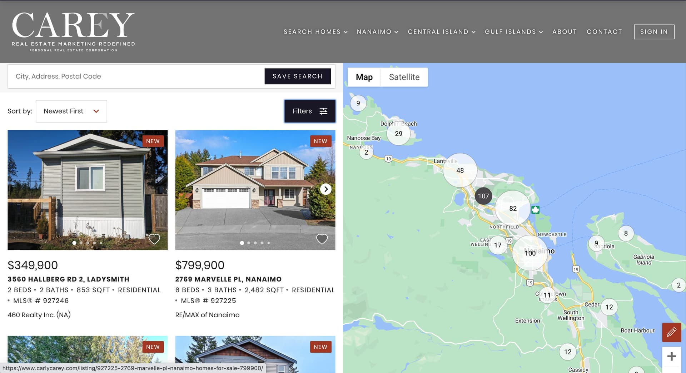This screenshot has width=686, height=373.
Task: Open the 2769 Marvelle Pl, Nanaimo listing
Action: [x=228, y=279]
